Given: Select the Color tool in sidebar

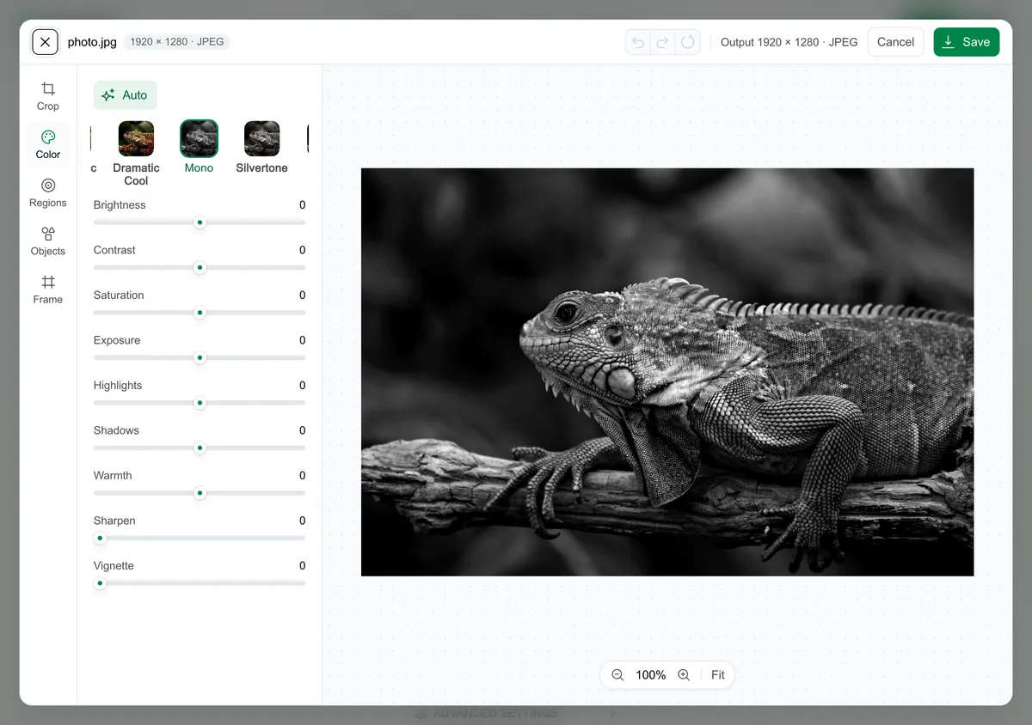Looking at the screenshot, I should click(48, 144).
